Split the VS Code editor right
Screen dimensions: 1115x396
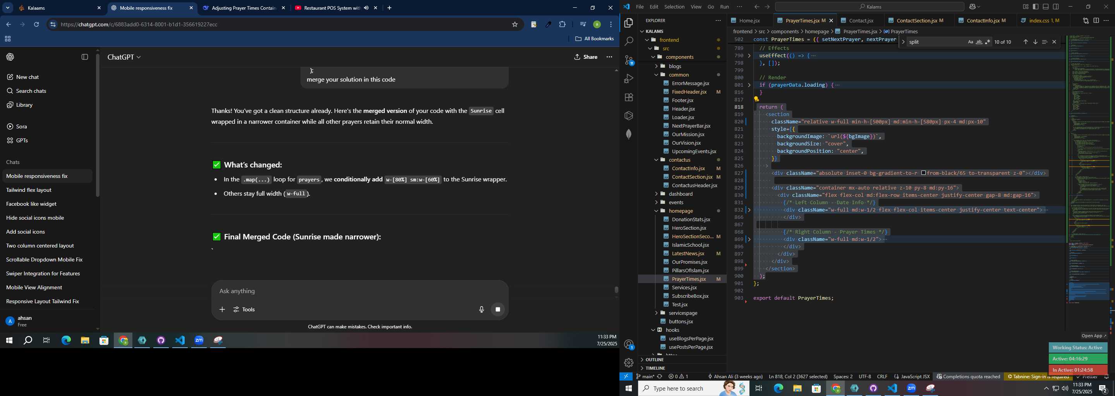click(x=1096, y=21)
